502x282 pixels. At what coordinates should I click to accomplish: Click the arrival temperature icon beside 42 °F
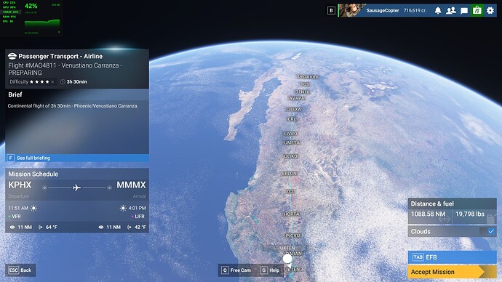click(130, 227)
